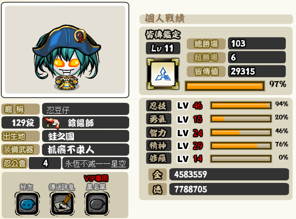This screenshot has width=296, height=219.
Task: Select the 個人戰績 header tab
Action: coord(216,19)
